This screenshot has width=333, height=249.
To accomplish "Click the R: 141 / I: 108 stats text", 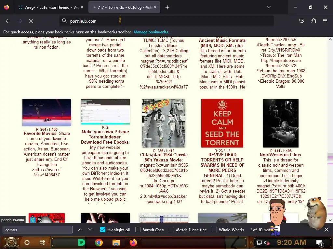I will click(281, 151).
